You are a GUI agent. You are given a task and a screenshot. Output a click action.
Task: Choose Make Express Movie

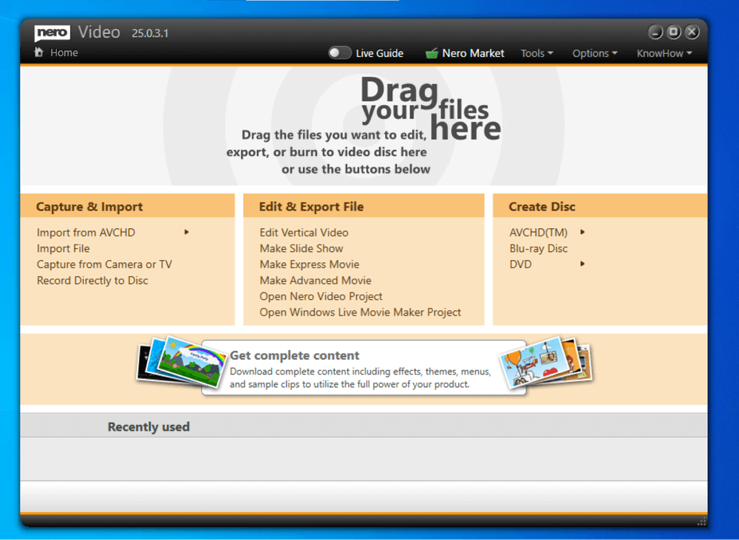pos(309,264)
